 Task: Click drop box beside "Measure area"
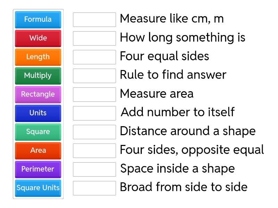[95, 94]
